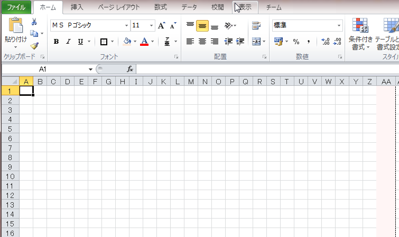Screen dimensions: 399x237
Task: Apply the red font color swatch
Action: pos(144,42)
